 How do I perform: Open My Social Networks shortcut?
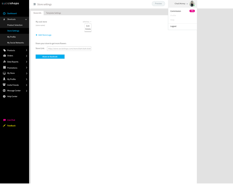15,43
